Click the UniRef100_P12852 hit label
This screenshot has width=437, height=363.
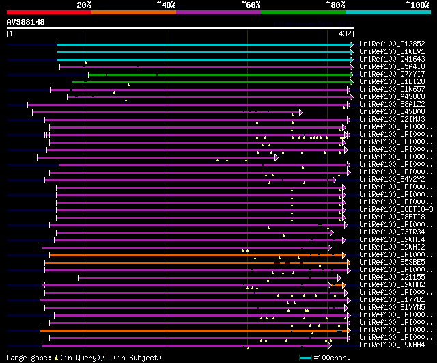coord(392,44)
